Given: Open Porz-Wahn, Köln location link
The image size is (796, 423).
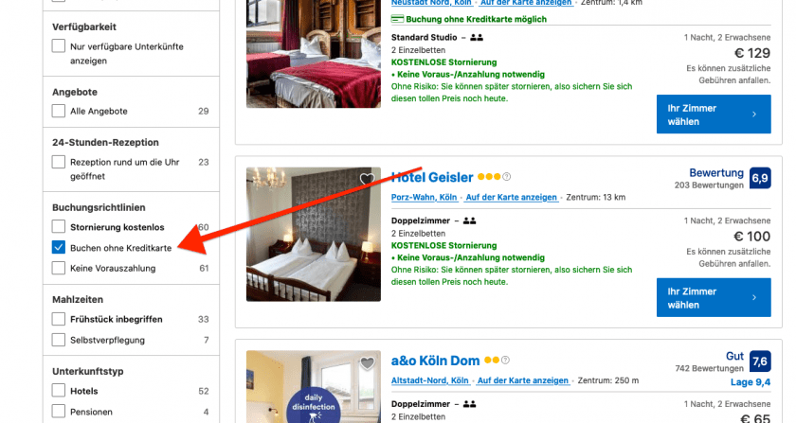Looking at the screenshot, I should pyautogui.click(x=424, y=197).
